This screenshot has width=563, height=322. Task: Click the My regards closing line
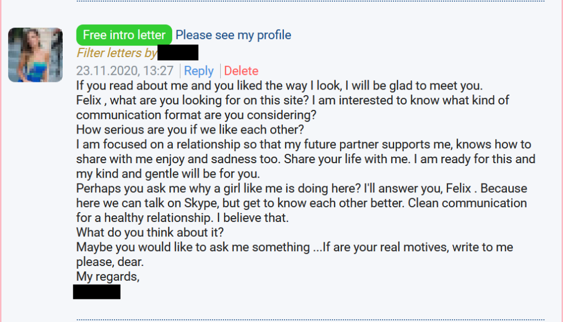(x=108, y=276)
